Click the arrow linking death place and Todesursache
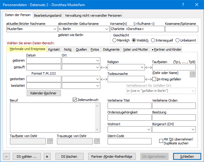This screenshot has width=204, height=162. [x=104, y=79]
